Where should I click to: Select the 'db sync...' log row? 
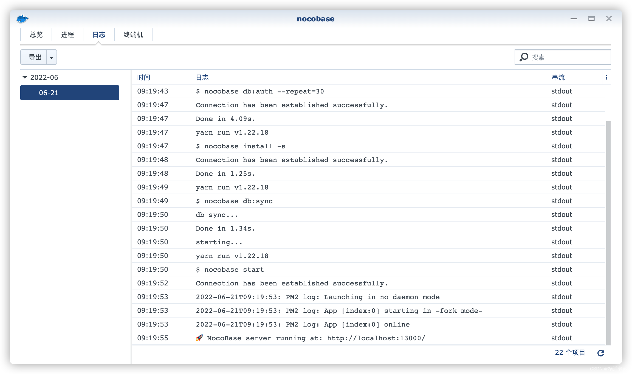click(x=217, y=214)
